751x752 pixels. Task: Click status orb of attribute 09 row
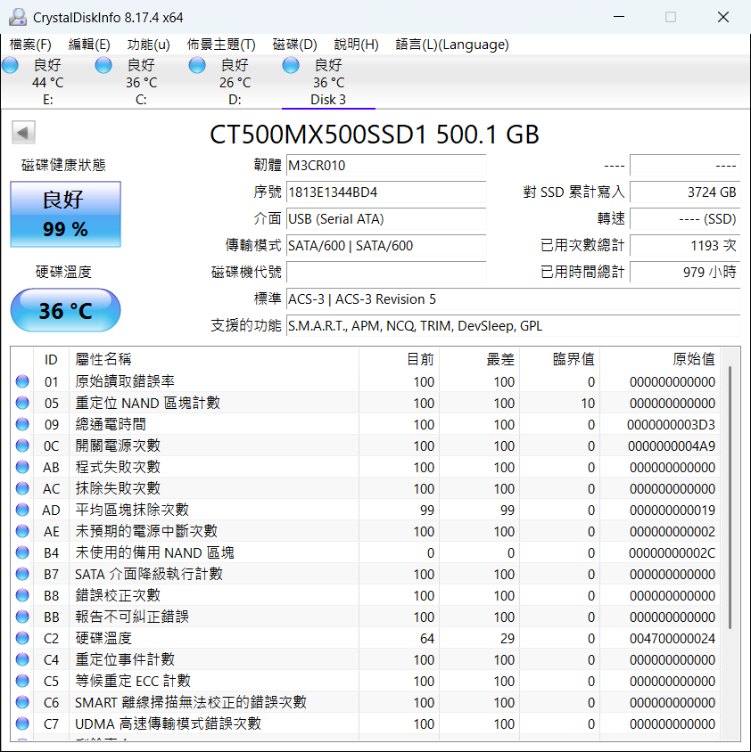click(x=22, y=424)
